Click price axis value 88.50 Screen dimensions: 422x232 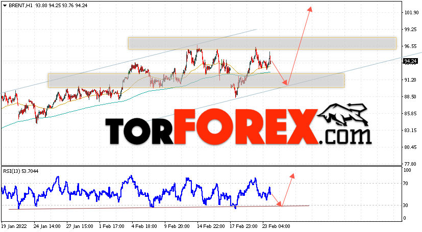click(x=410, y=97)
